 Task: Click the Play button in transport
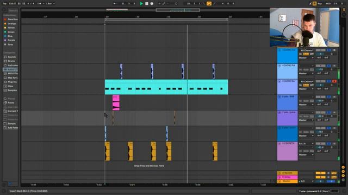point(141,4)
